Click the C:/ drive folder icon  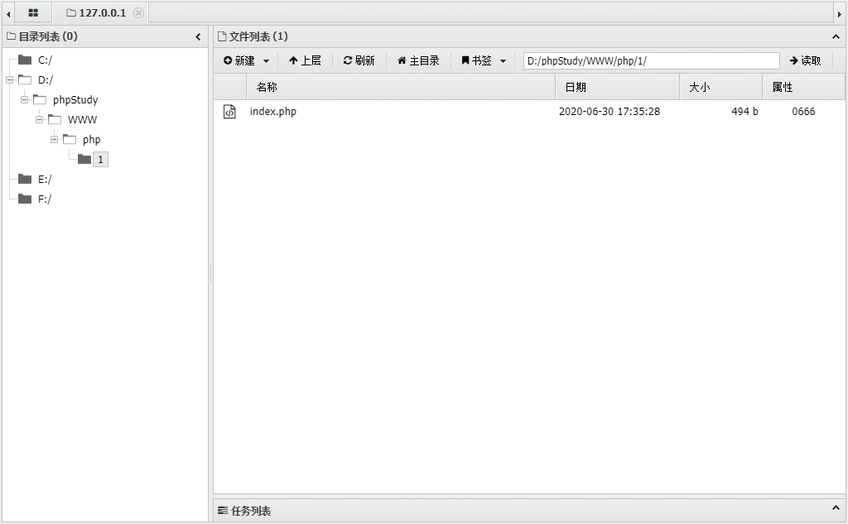[24, 60]
